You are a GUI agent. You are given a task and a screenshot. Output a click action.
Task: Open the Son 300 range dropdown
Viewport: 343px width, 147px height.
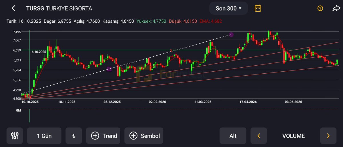228,8
